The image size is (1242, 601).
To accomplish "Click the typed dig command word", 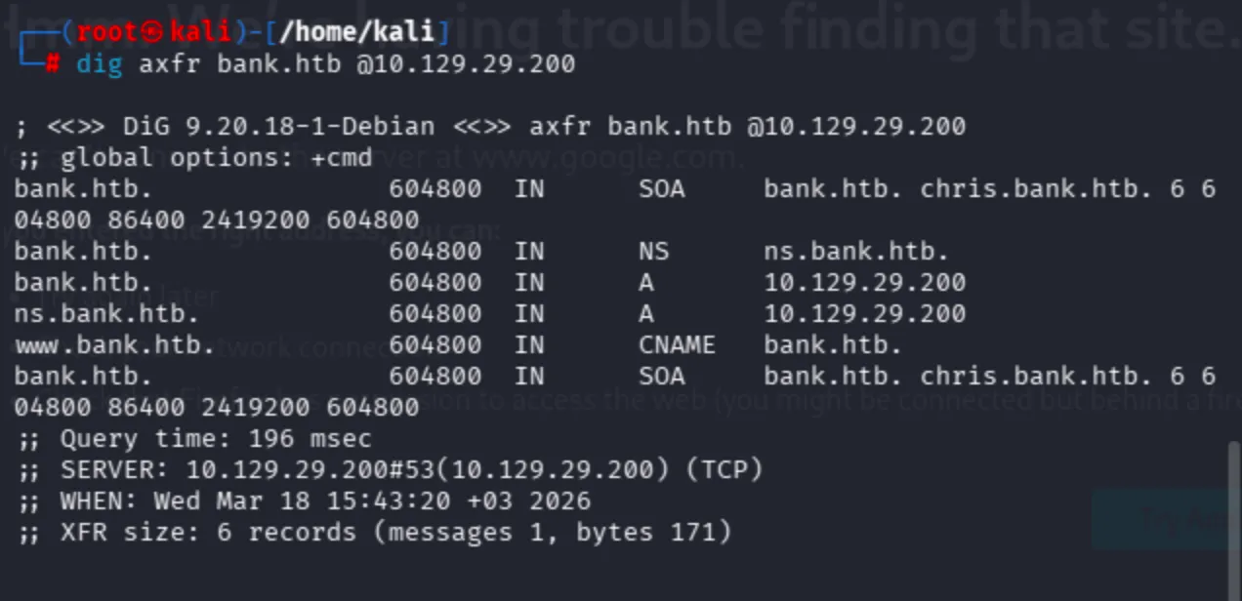I will [100, 64].
